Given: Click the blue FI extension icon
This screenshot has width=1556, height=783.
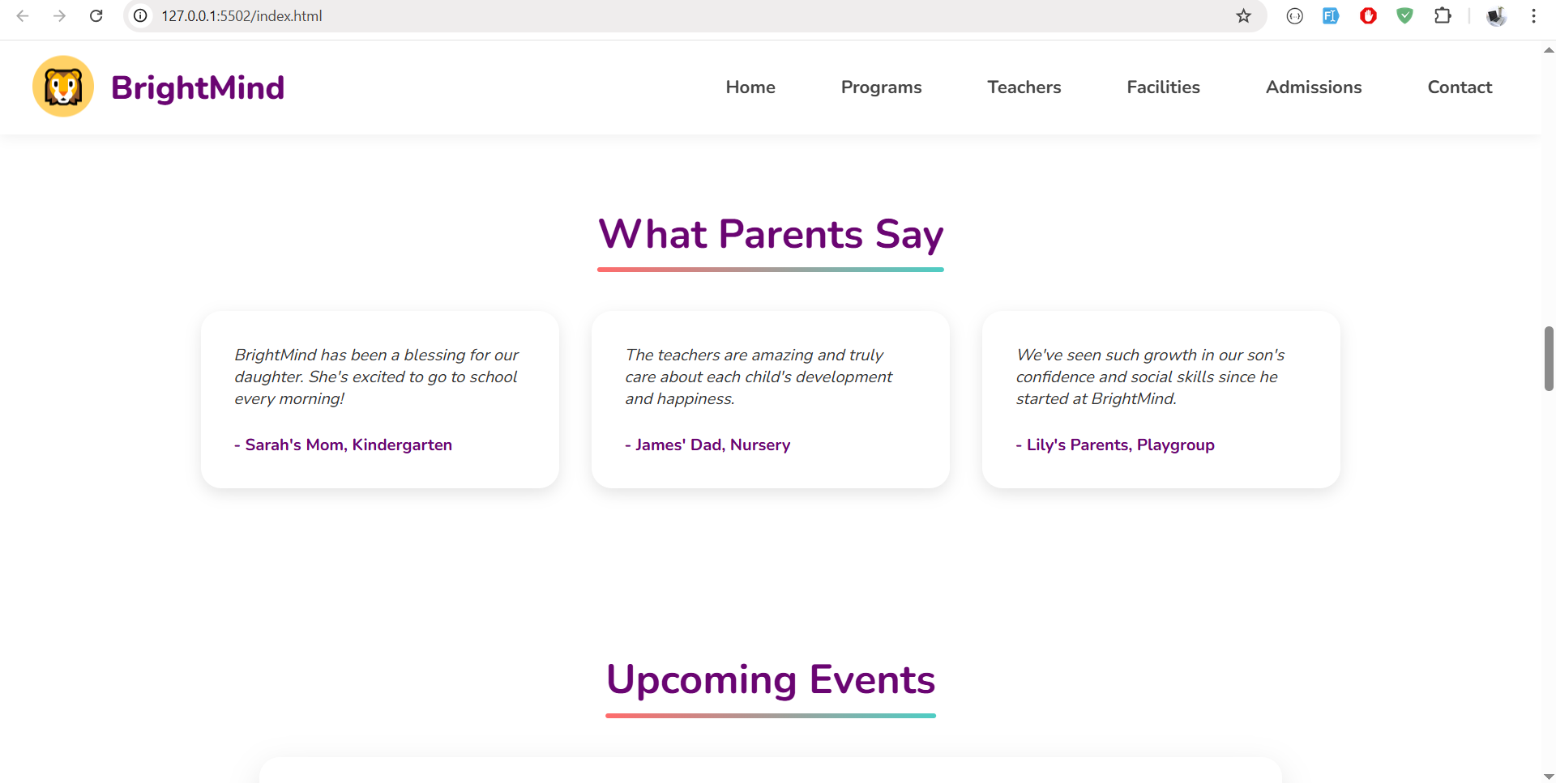Looking at the screenshot, I should [1331, 16].
